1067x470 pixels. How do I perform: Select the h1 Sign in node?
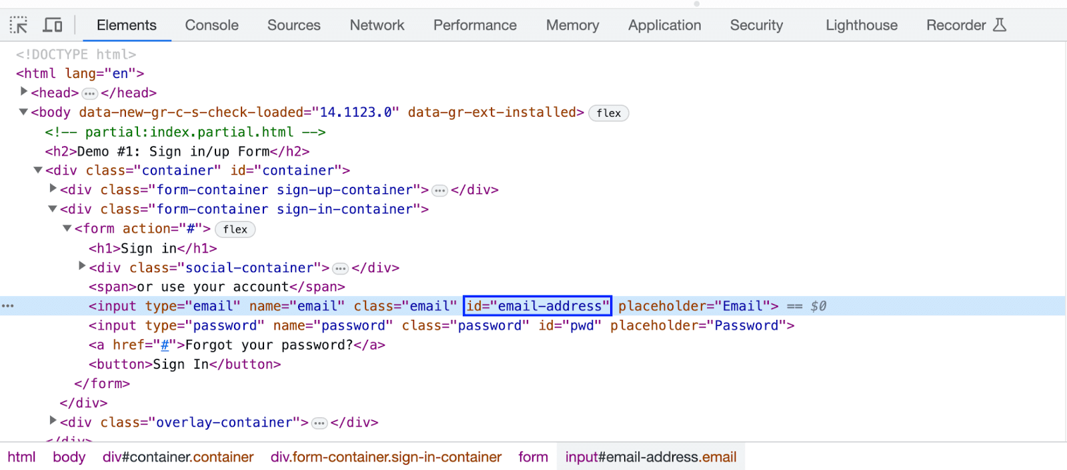click(153, 249)
